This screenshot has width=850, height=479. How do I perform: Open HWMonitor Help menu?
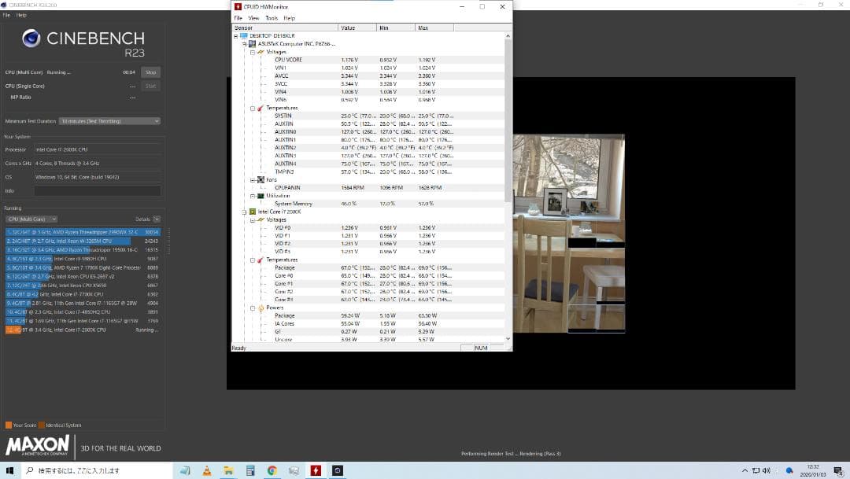[x=290, y=18]
